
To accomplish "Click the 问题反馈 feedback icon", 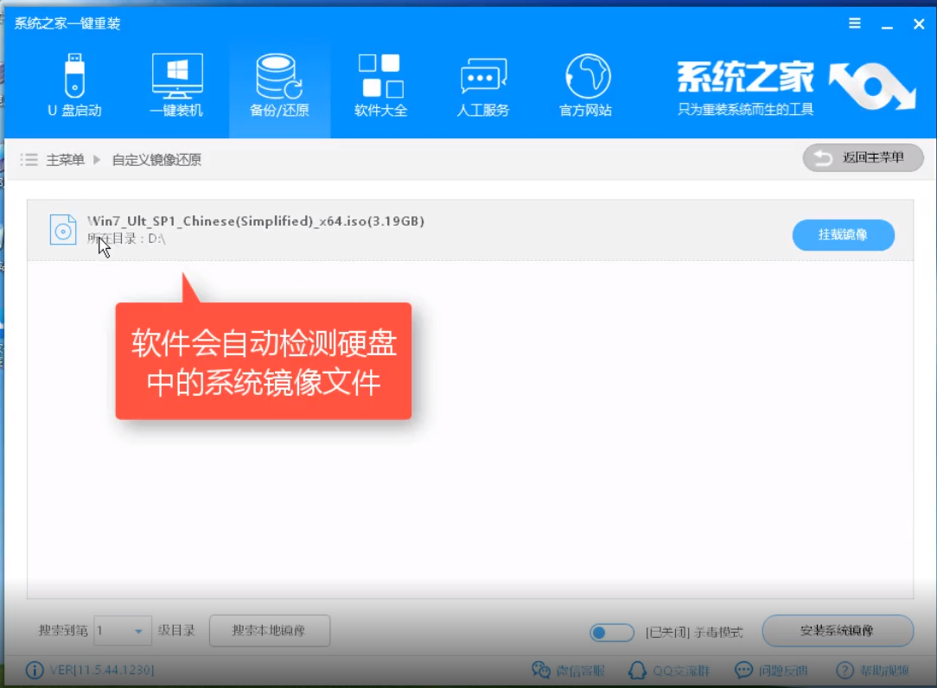I will click(743, 670).
